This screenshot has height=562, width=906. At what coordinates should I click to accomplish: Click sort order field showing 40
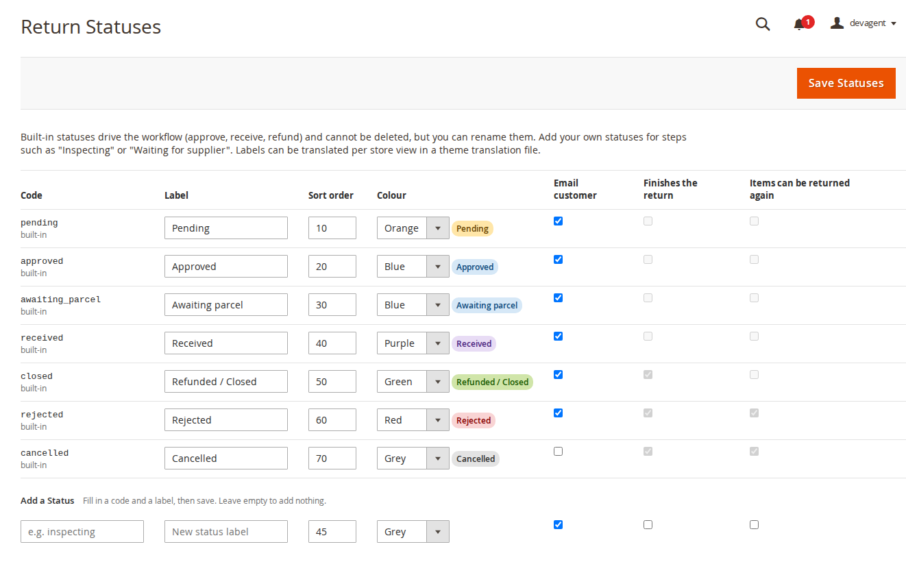click(332, 343)
